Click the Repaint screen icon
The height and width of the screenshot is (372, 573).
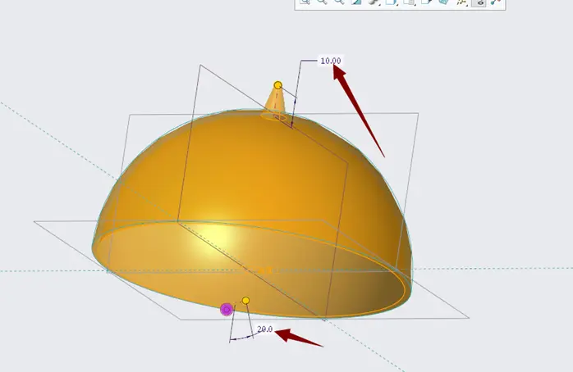(x=356, y=2)
